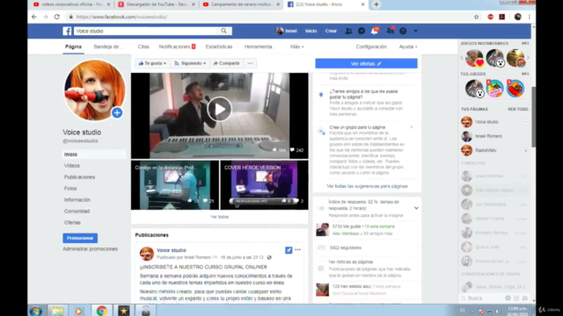This screenshot has height=316, width=563.
Task: Click Crear in the blue header
Action: 331,32
